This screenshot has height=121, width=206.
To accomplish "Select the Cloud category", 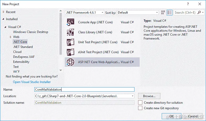I will click(17, 52).
